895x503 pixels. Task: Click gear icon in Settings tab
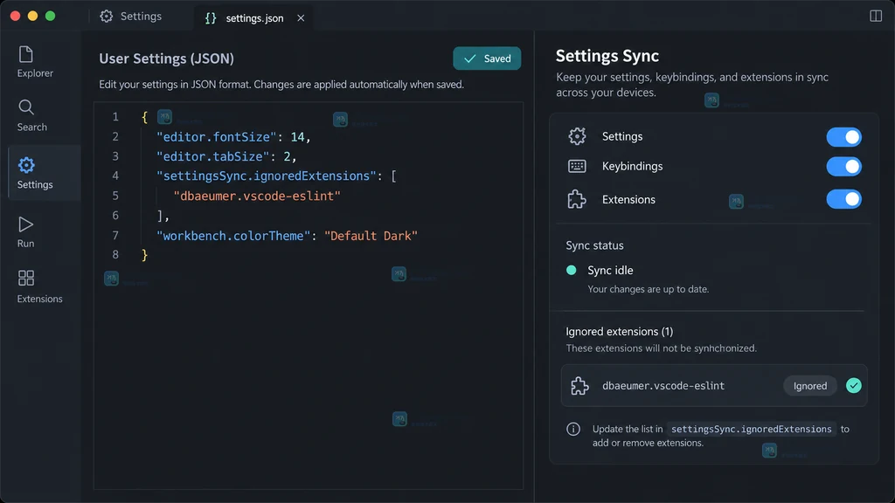106,16
